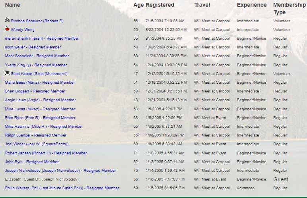
Task: Click the red apple icon beside Wendy Wong
Action: point(7,29)
